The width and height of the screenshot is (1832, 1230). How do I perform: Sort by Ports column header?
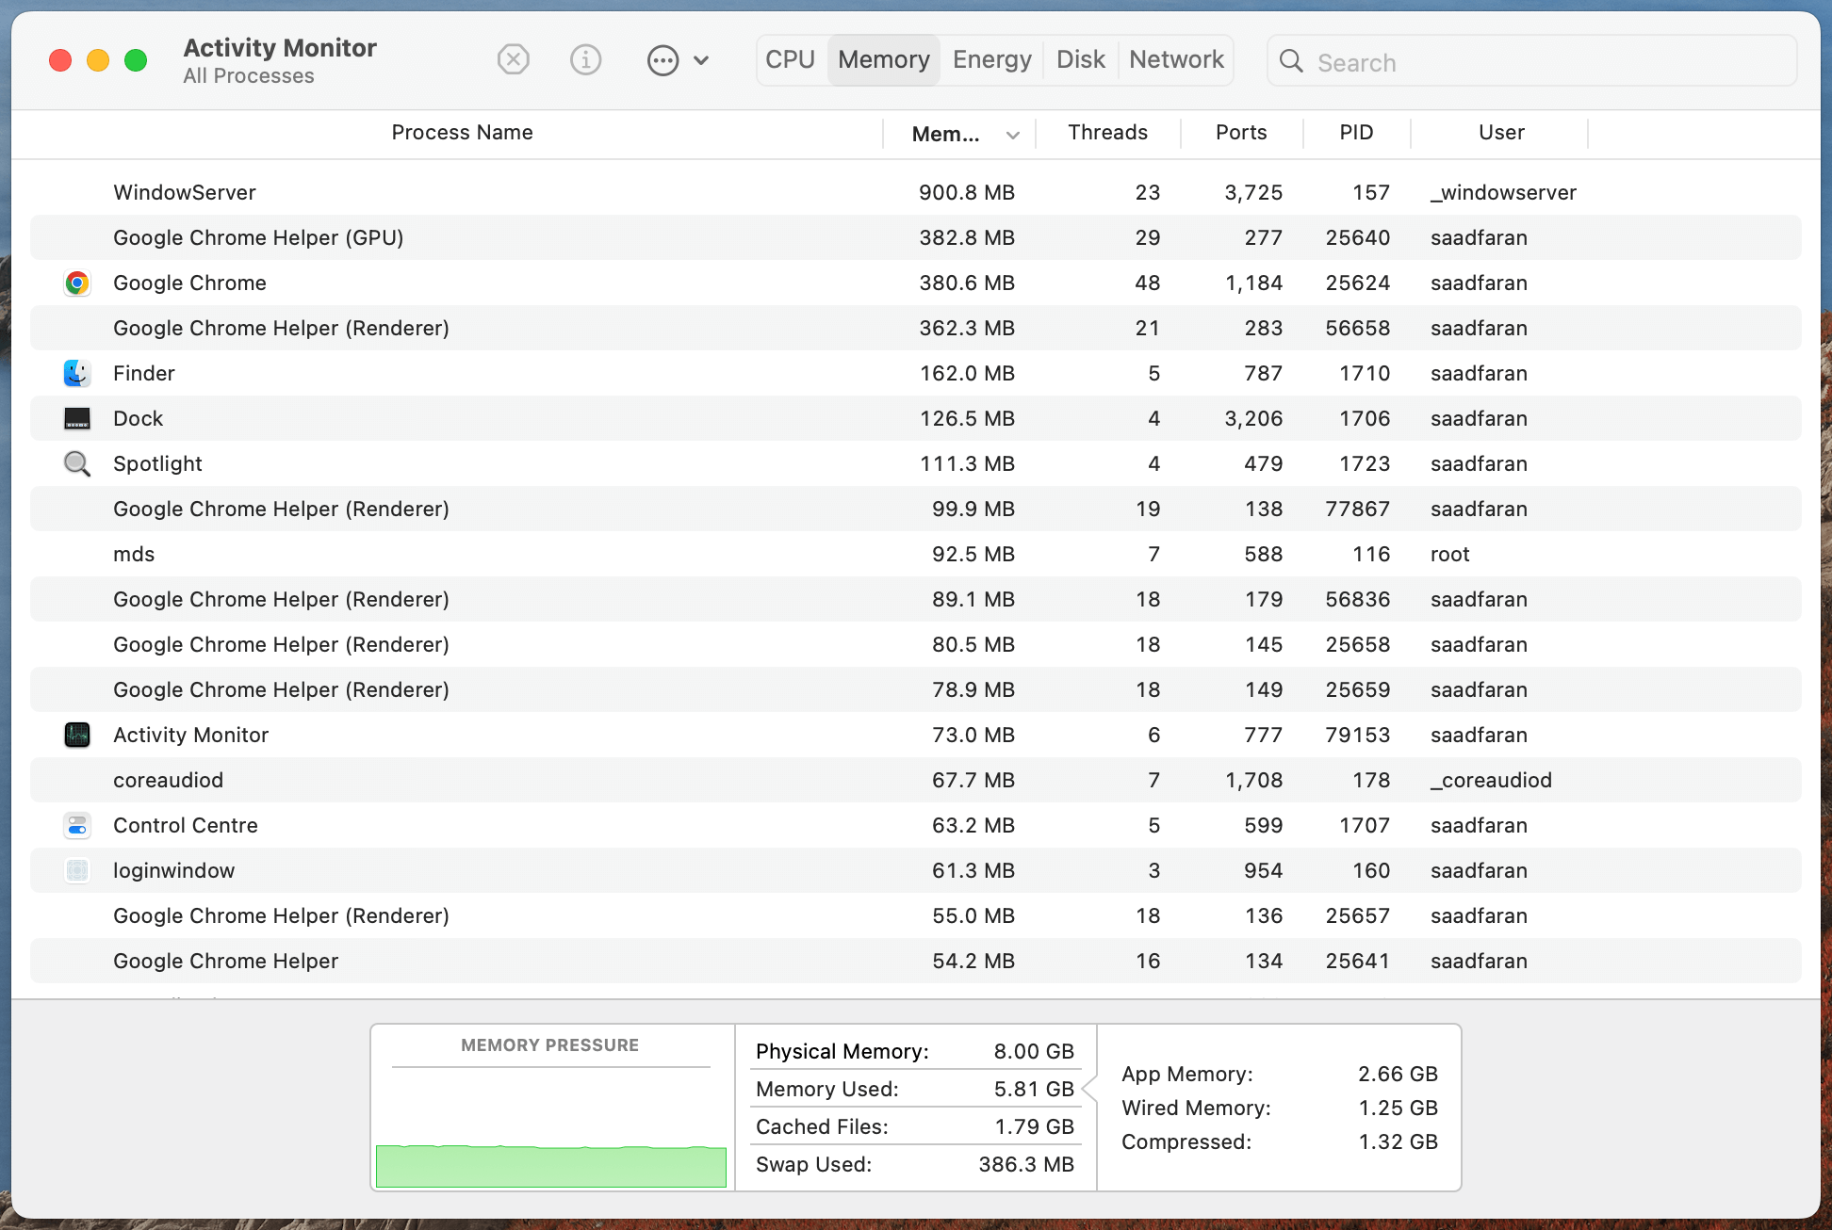[1241, 133]
